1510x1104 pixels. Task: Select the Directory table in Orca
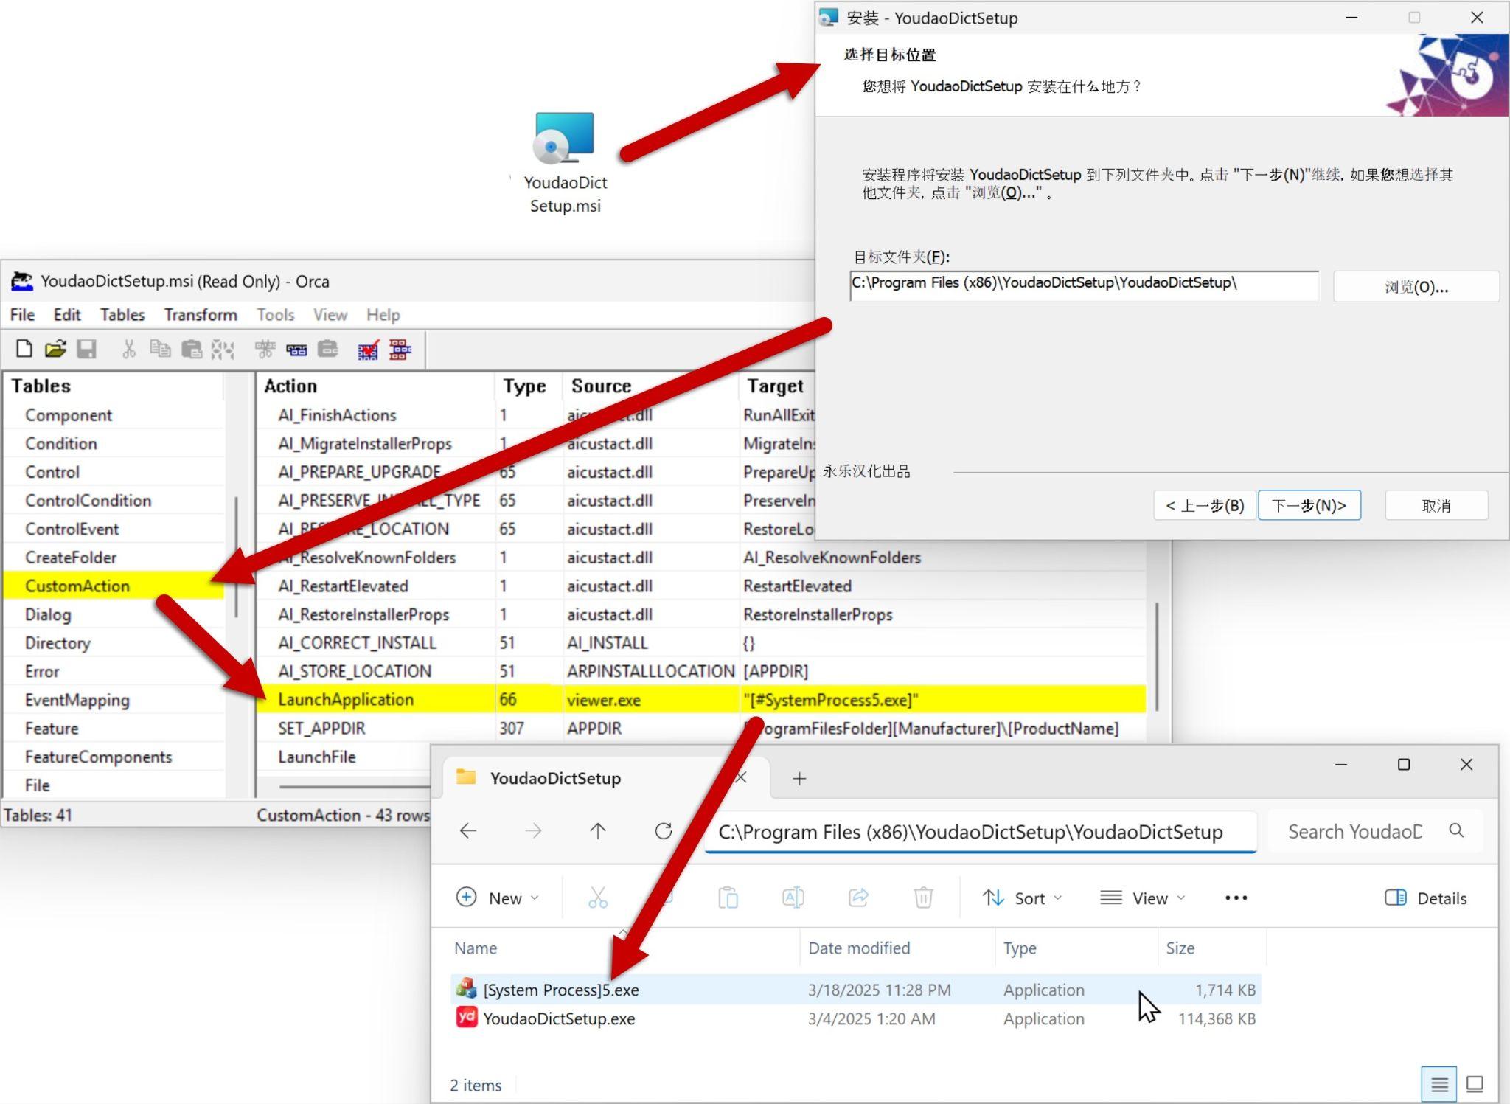pyautogui.click(x=58, y=642)
